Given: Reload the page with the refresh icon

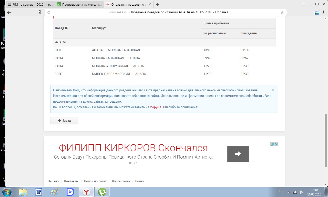Looking at the screenshot, I should 49,12.
